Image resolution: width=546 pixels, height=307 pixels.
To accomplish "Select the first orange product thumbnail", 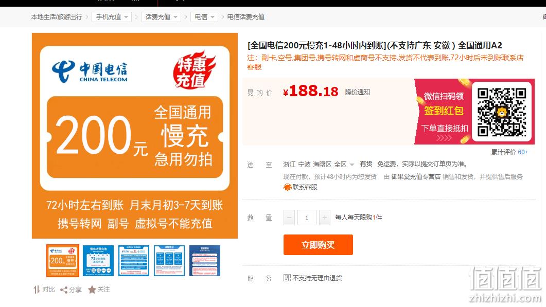I will [x=63, y=261].
